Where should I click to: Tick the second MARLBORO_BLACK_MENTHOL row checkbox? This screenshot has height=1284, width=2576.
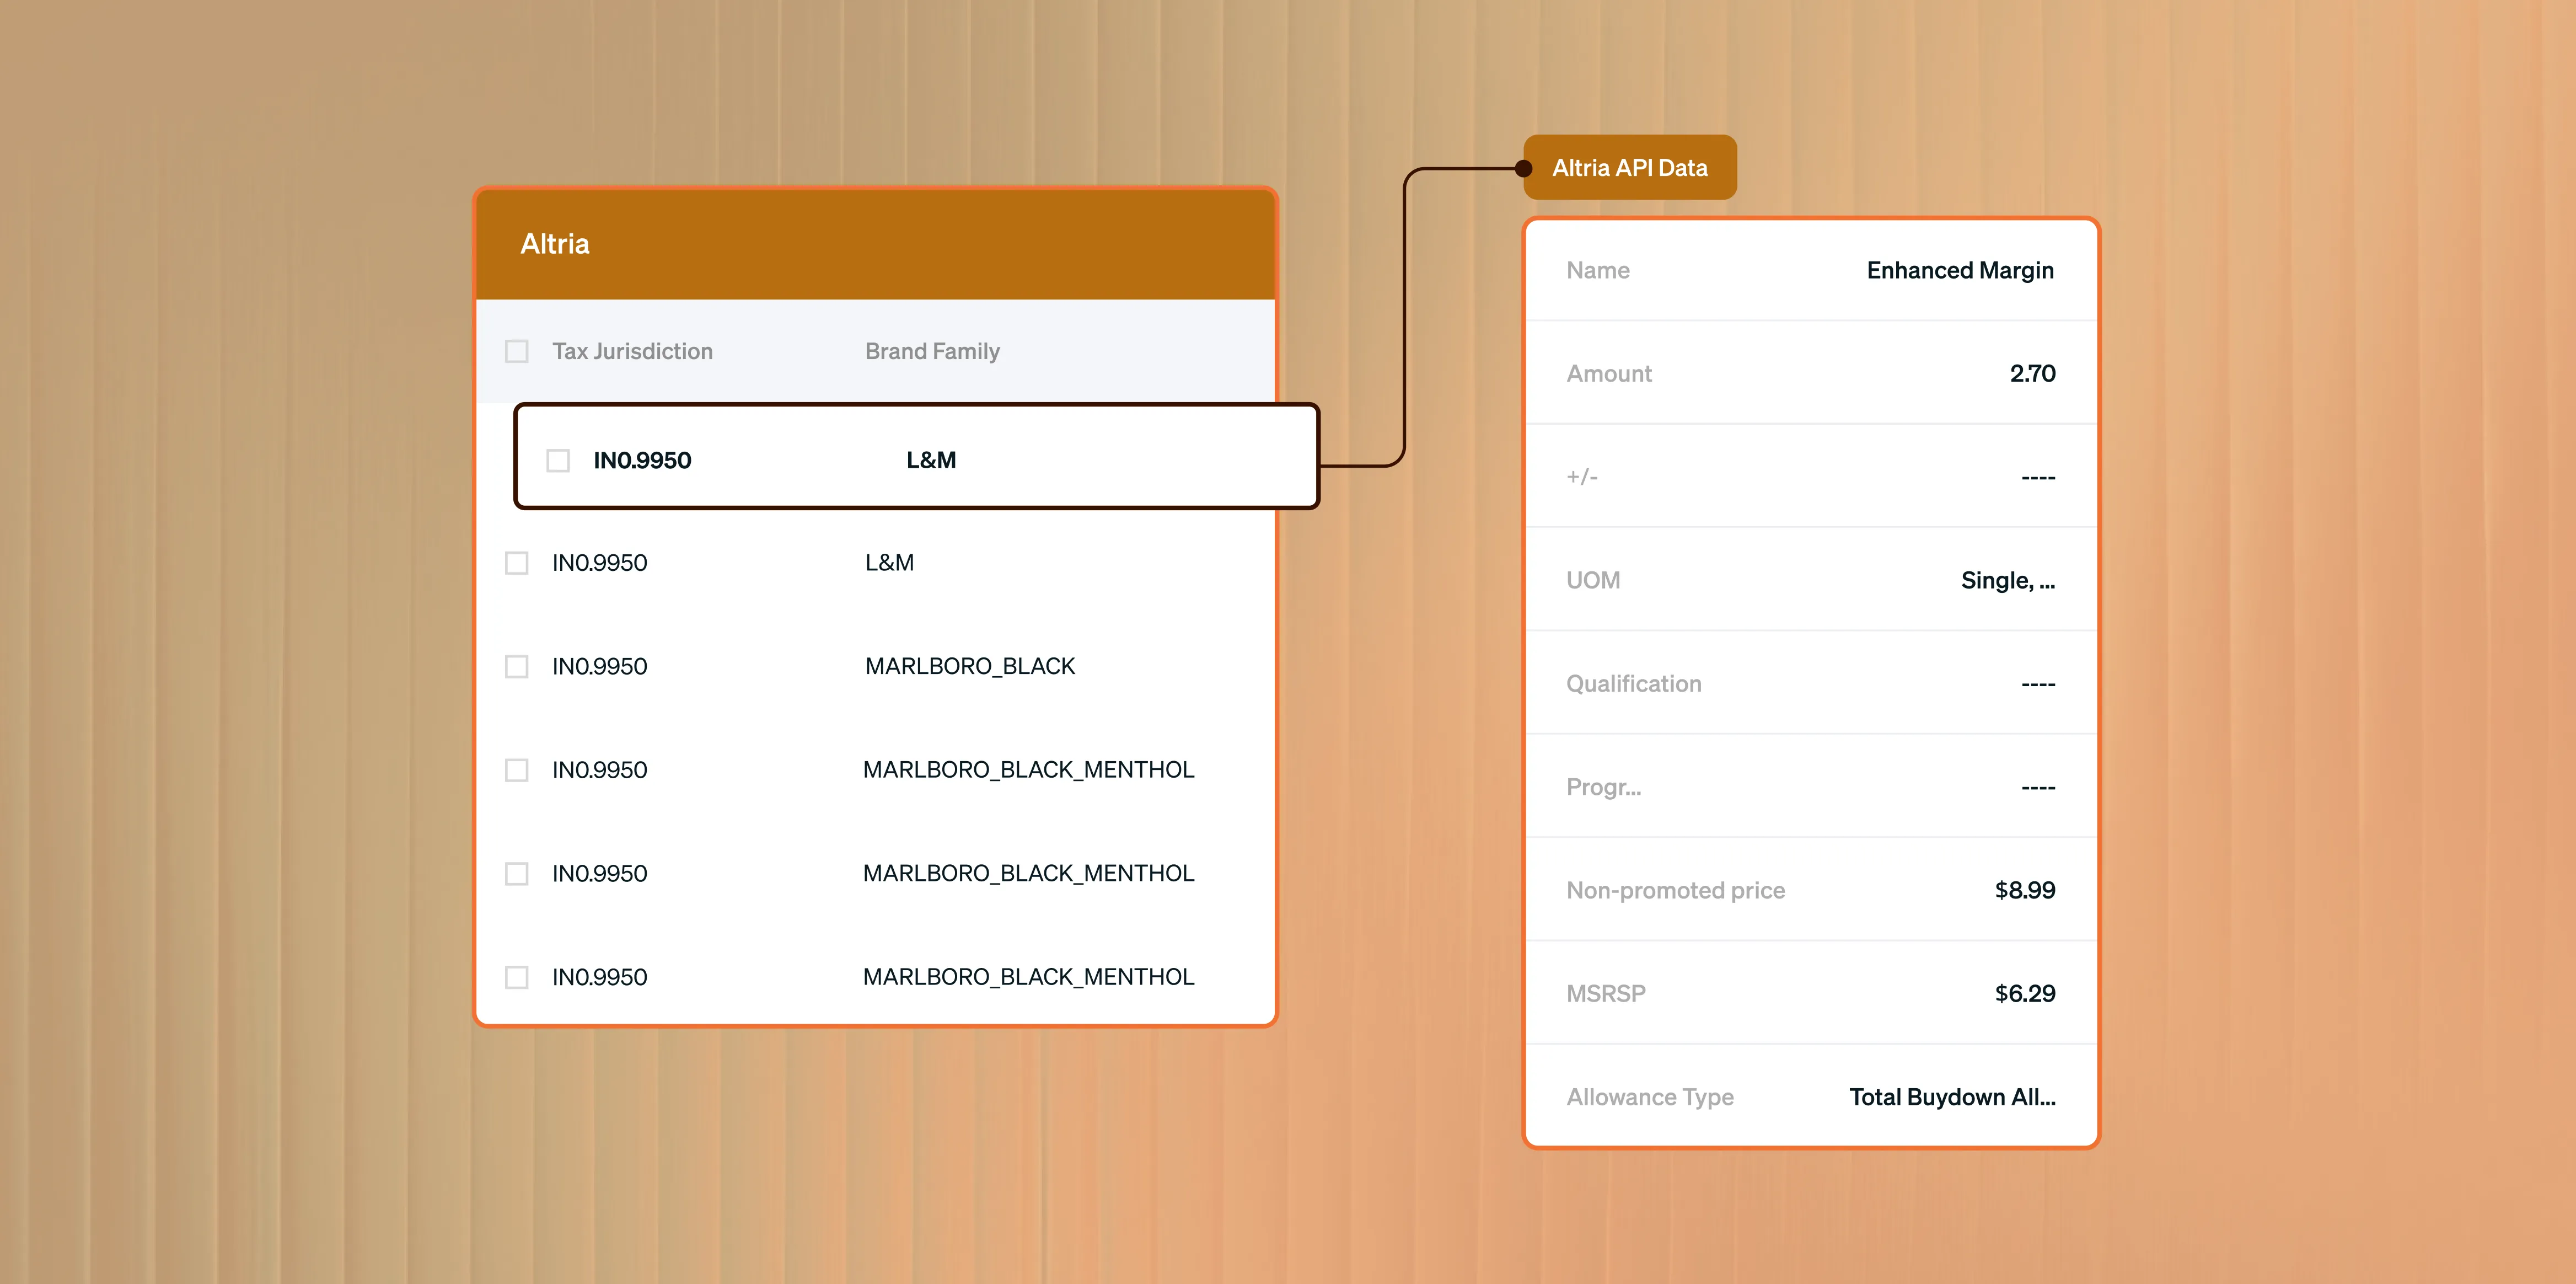(x=516, y=874)
